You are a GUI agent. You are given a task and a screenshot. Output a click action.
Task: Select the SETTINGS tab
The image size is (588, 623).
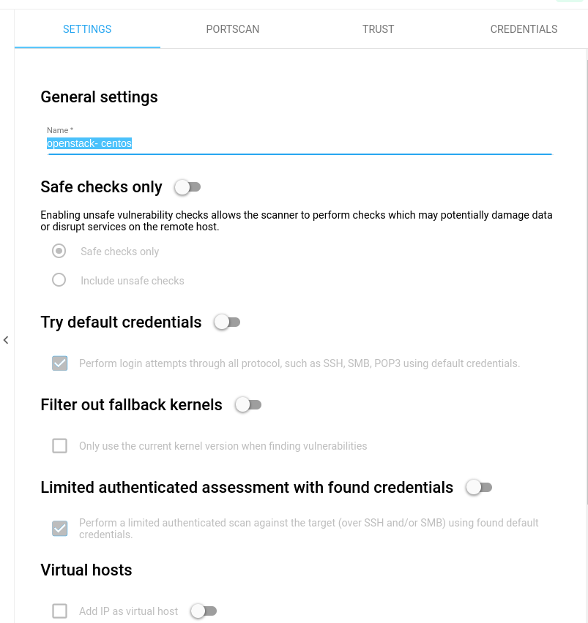pyautogui.click(x=87, y=29)
